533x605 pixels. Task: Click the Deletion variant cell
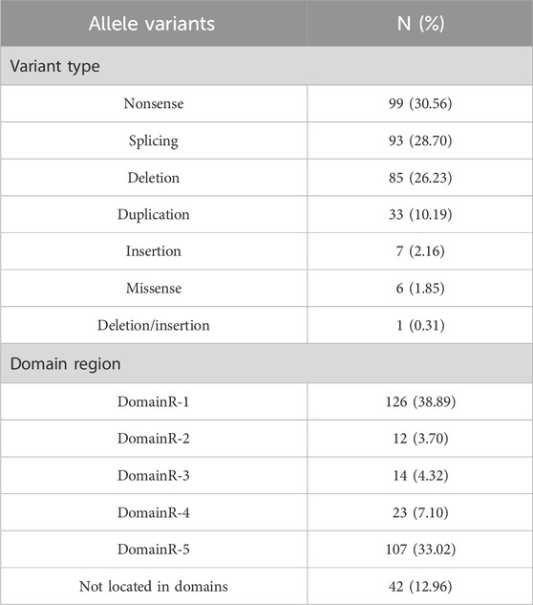point(154,178)
